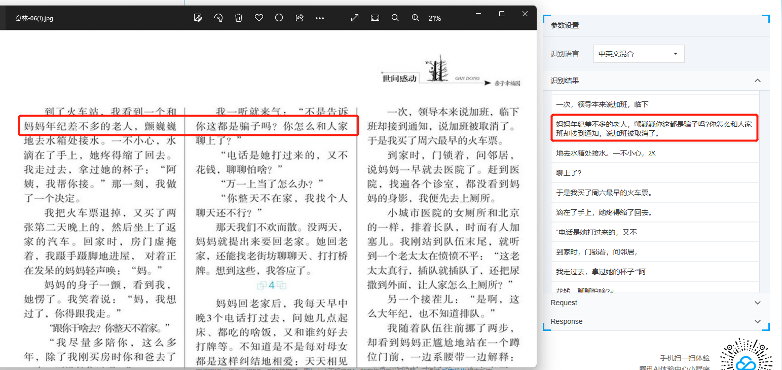This screenshot has height=370, width=782.
Task: Share the image file
Action: point(300,18)
